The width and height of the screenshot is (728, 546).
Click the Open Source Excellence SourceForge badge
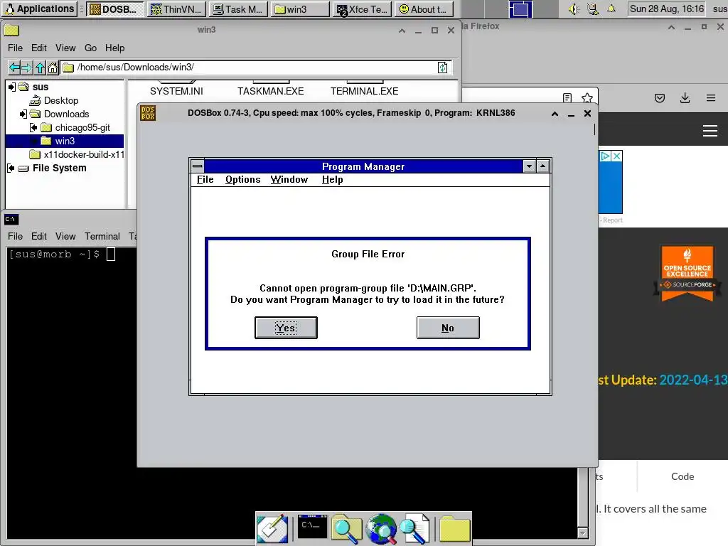pos(687,274)
